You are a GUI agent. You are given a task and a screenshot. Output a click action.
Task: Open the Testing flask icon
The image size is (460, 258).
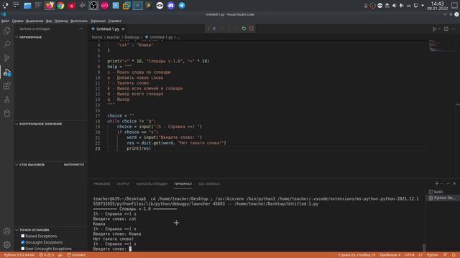pos(6,100)
